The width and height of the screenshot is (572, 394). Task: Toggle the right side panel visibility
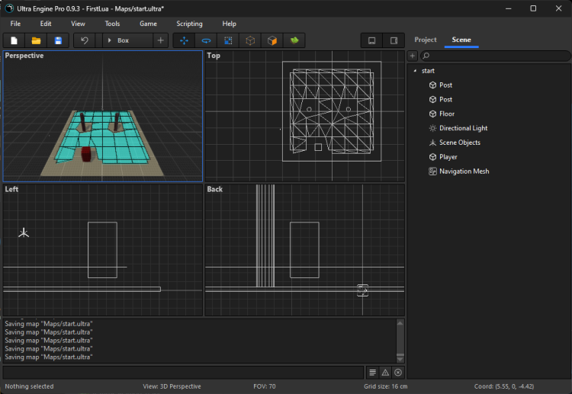click(x=394, y=40)
